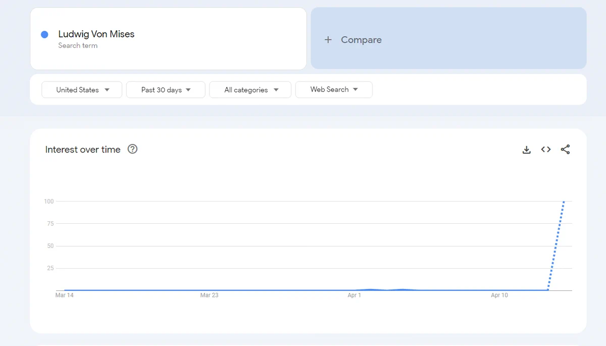The image size is (606, 346).
Task: Click the Interest over time heading
Action: pyautogui.click(x=83, y=150)
